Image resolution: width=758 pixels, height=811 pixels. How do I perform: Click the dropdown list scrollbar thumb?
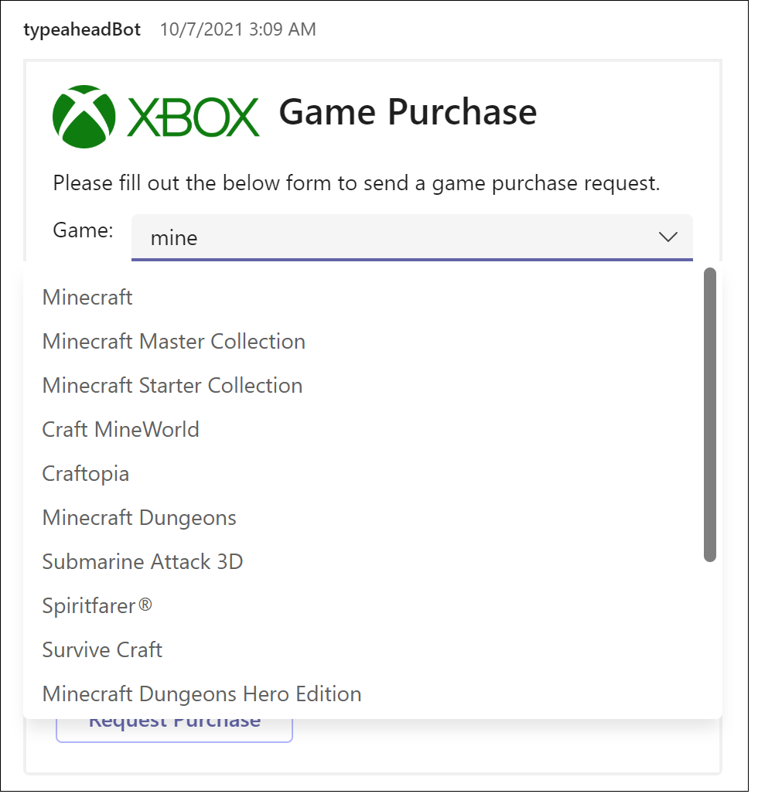[x=710, y=414]
